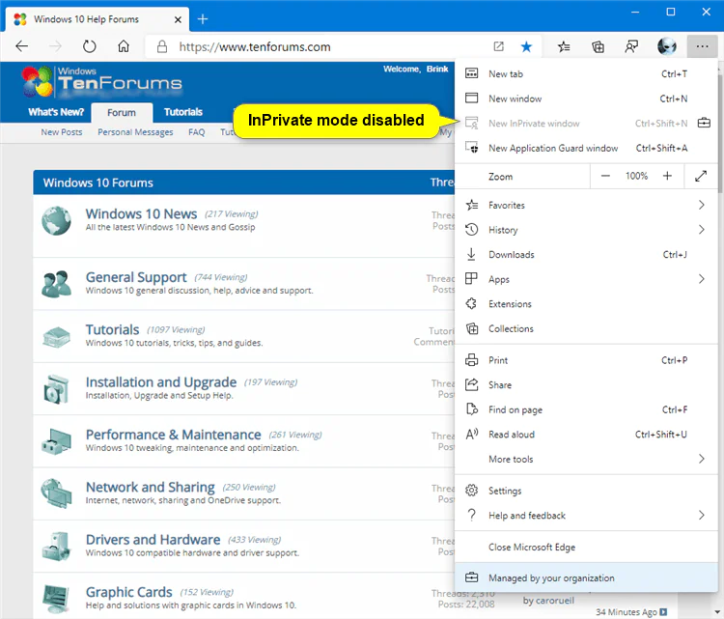The image size is (724, 619).
Task: Open Downloads from the menu
Action: click(x=586, y=255)
